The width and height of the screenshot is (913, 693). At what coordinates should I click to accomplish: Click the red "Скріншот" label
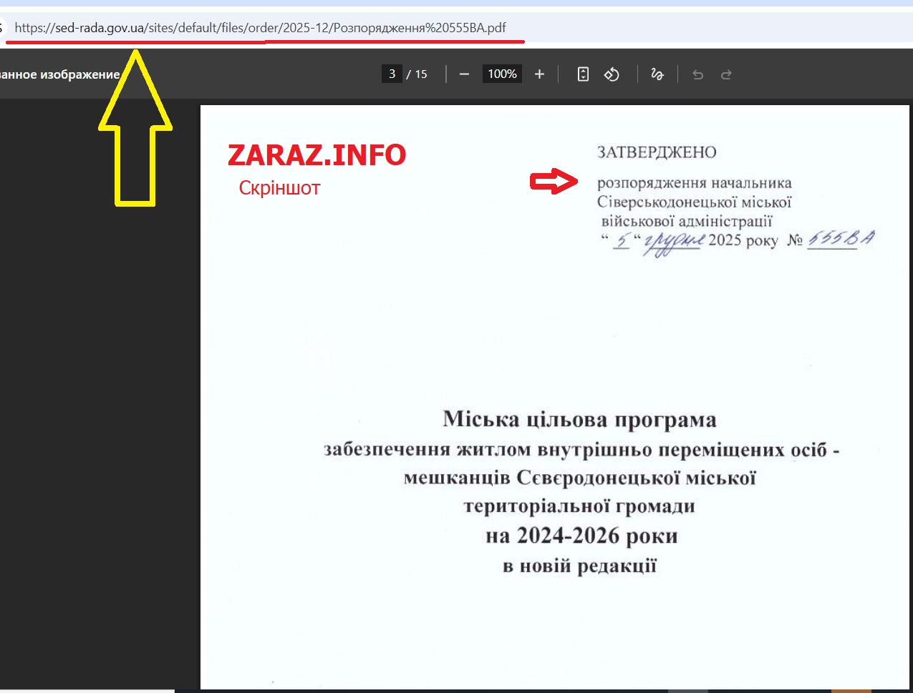[279, 188]
